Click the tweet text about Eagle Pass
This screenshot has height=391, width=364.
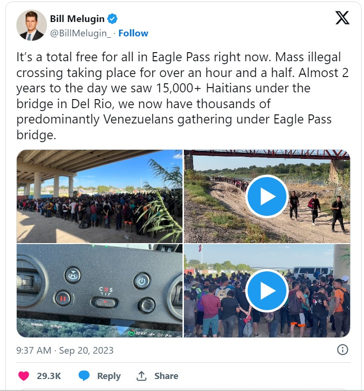(x=182, y=96)
